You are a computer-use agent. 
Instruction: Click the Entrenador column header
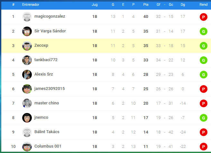[x=31, y=4]
